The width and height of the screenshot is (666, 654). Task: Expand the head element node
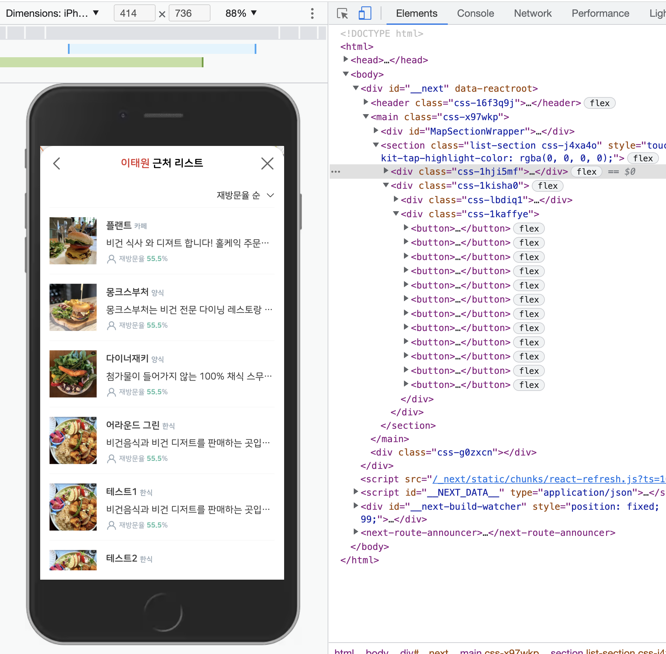point(345,60)
